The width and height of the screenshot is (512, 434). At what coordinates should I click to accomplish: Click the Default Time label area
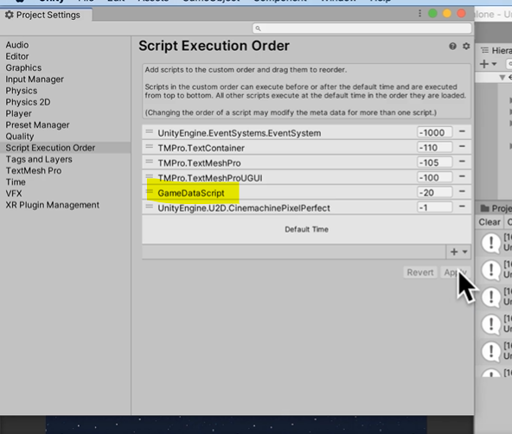(307, 229)
